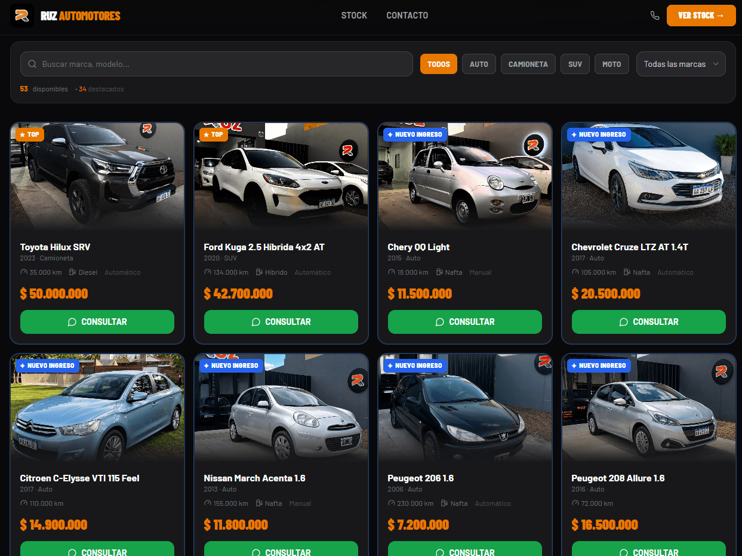Screen dimensions: 742x556
Task: Click the fuel icon on Peugeot 206 card
Action: [445, 503]
